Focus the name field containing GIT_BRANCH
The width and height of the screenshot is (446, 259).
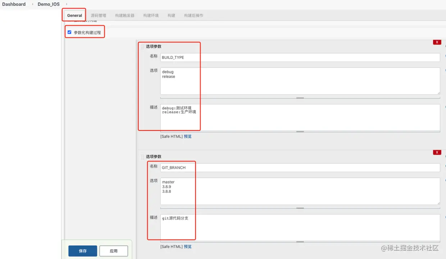click(300, 167)
